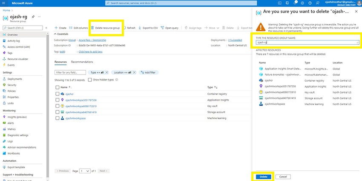Toggle the select-all checkbox in Name header
Viewport: 362px width, 181px height.
click(x=57, y=87)
